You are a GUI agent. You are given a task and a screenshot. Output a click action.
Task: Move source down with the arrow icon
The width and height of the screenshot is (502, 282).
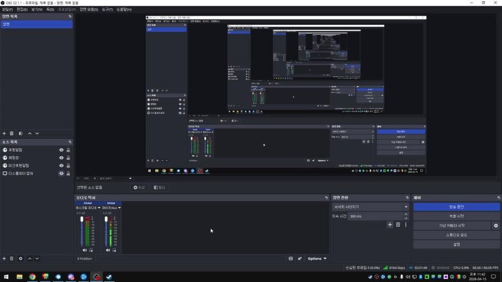point(37,258)
